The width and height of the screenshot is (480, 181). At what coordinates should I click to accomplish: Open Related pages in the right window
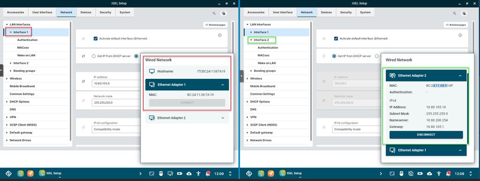[x=456, y=25]
